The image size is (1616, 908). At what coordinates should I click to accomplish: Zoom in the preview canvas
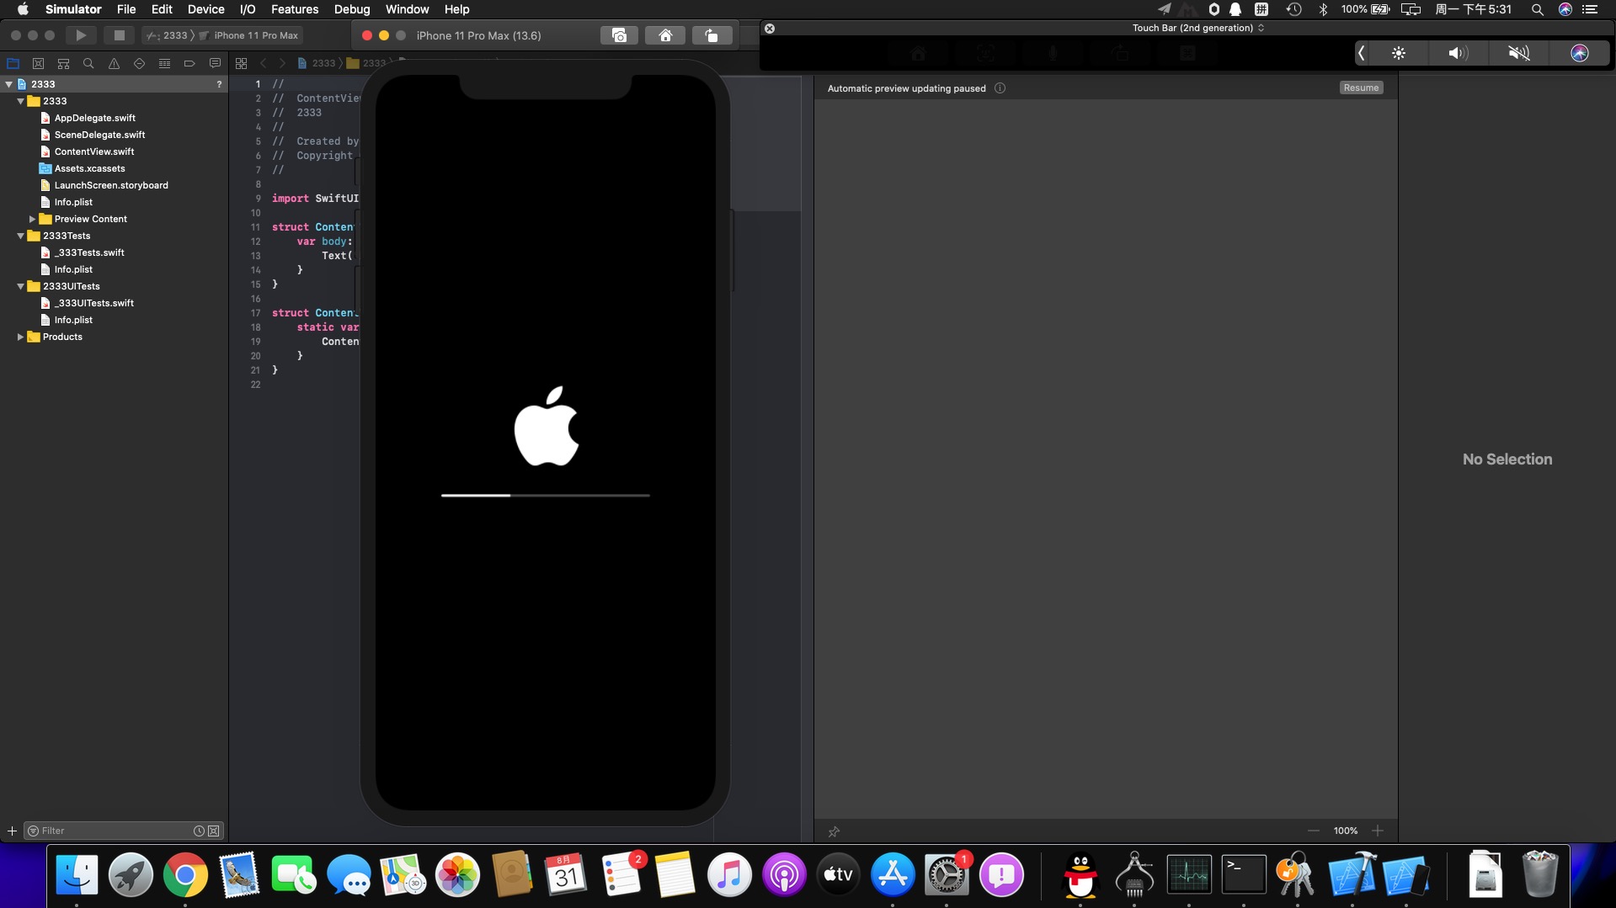[x=1378, y=831]
